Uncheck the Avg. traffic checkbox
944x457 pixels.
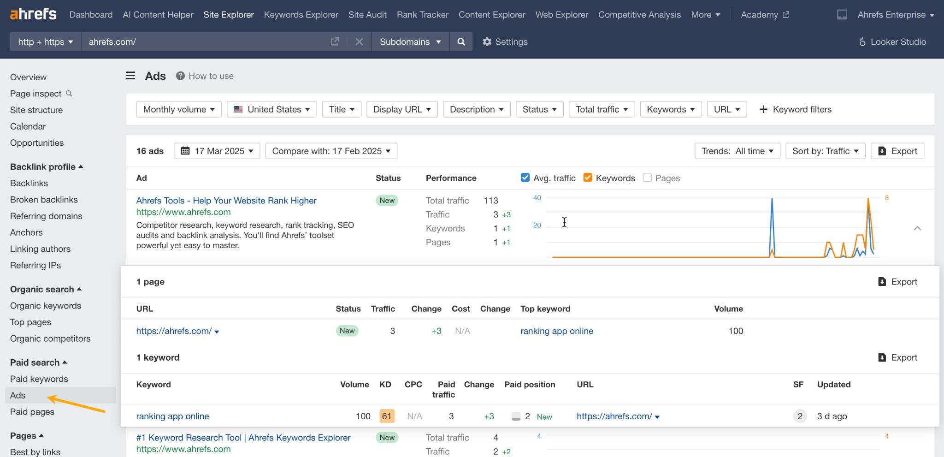[x=525, y=177]
